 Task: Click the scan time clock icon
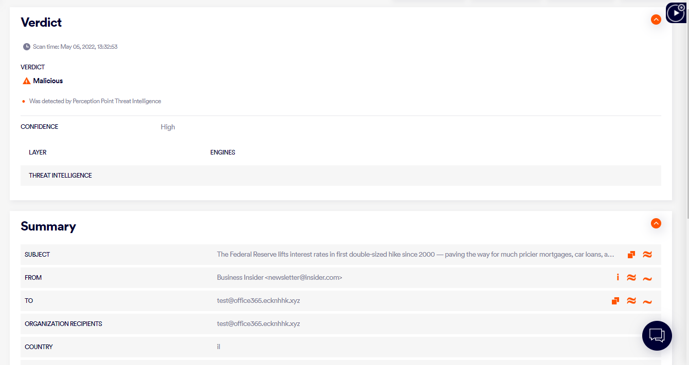point(27,47)
